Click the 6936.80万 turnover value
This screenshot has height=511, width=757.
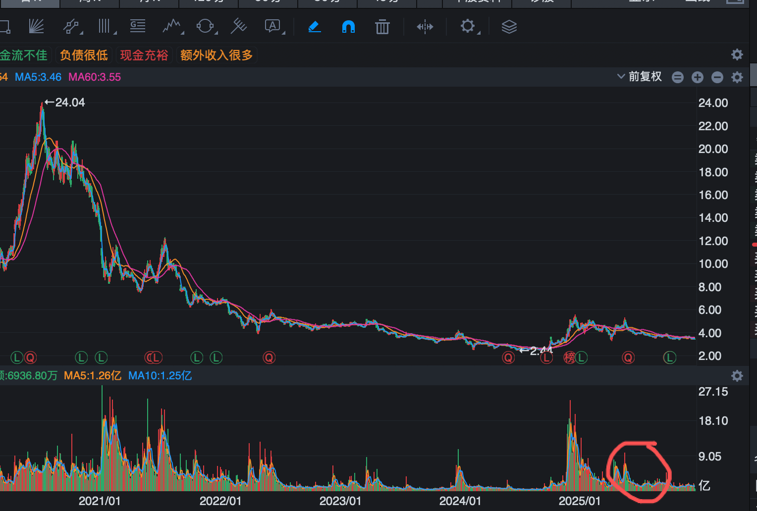tap(32, 376)
